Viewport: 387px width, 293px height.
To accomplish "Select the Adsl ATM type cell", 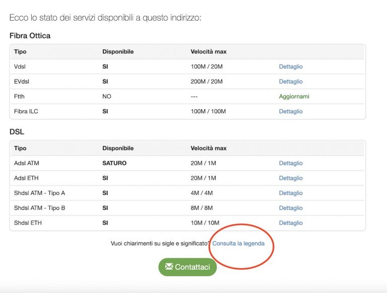I will tap(26, 163).
